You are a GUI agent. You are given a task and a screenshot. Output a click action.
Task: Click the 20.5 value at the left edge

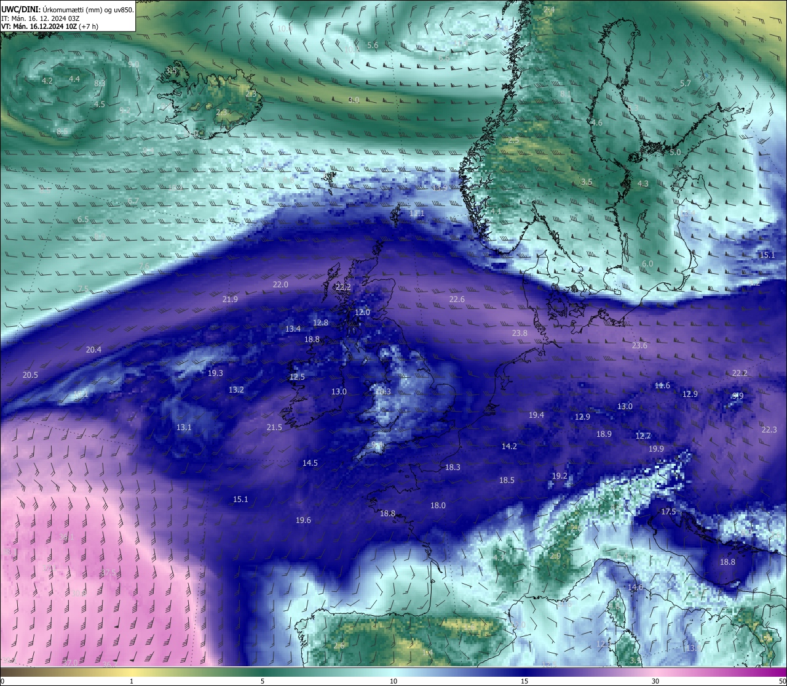[x=30, y=375]
